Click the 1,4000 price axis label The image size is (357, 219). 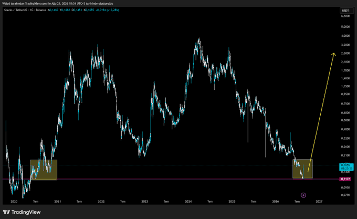point(345,78)
